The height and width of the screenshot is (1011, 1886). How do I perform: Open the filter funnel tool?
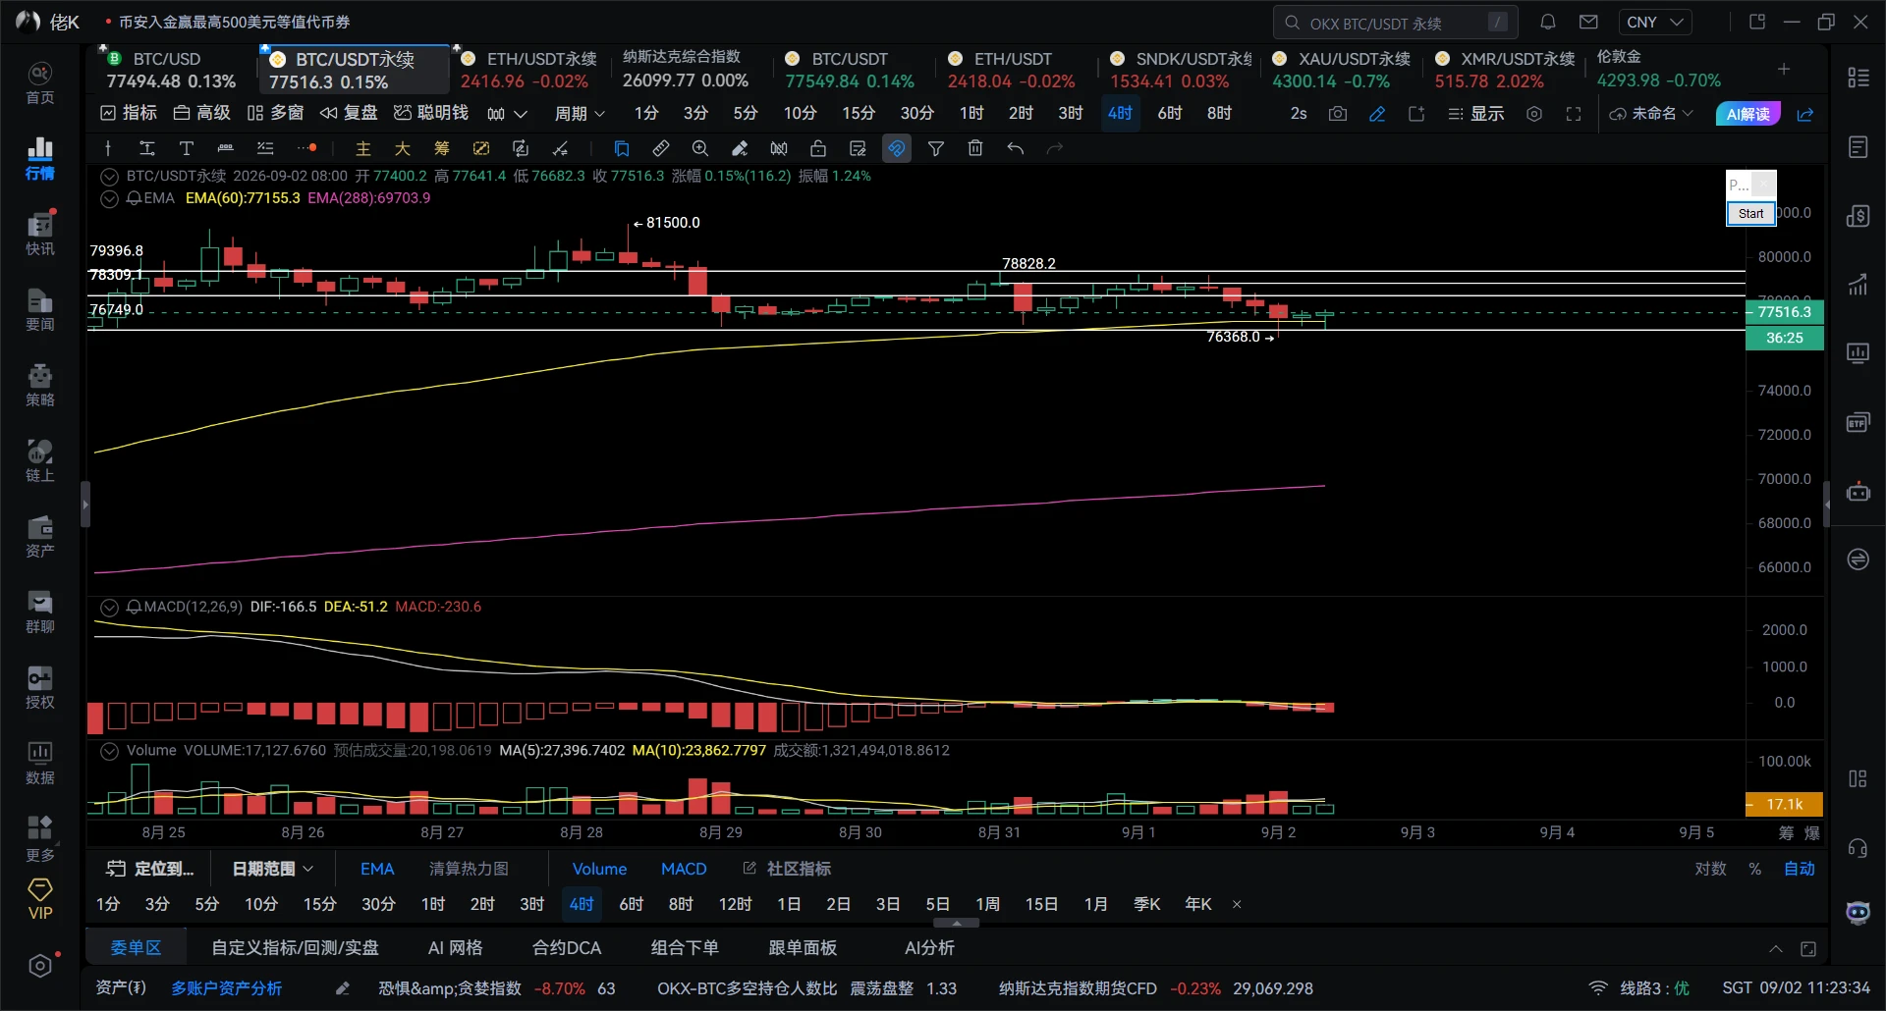coord(936,148)
